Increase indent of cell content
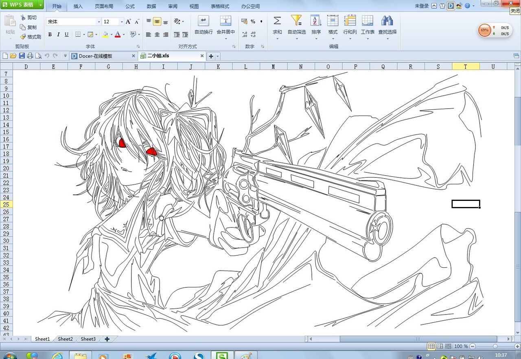The image size is (521, 359). coord(185,35)
